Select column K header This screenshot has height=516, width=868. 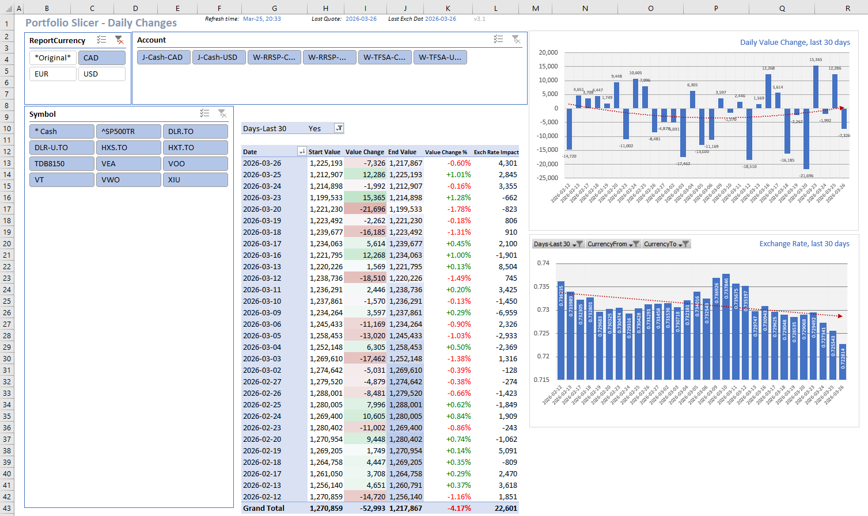click(x=448, y=9)
